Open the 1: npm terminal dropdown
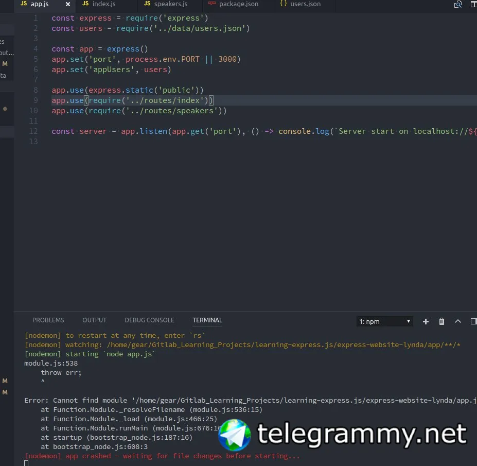477x466 pixels. [384, 321]
